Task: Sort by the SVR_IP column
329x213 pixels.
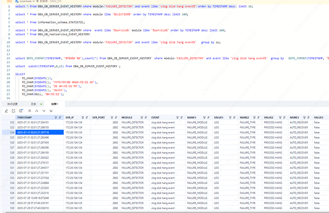Action: click(x=87, y=118)
